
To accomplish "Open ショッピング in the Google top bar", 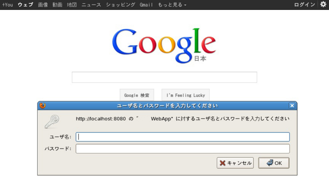I will 120,5.
